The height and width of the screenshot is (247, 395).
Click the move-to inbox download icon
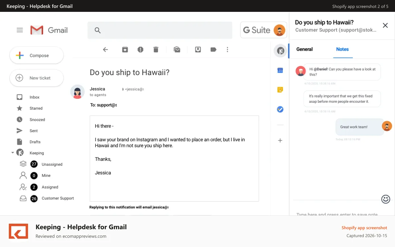tap(198, 49)
